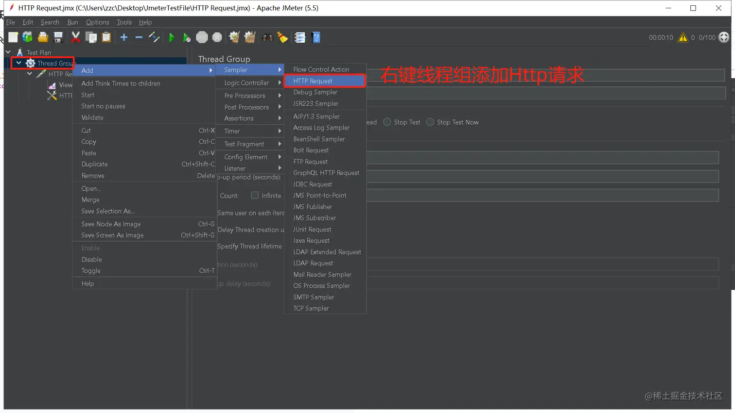Image resolution: width=735 pixels, height=413 pixels.
Task: Save the test plan using the floppy disk icon
Action: (58, 37)
